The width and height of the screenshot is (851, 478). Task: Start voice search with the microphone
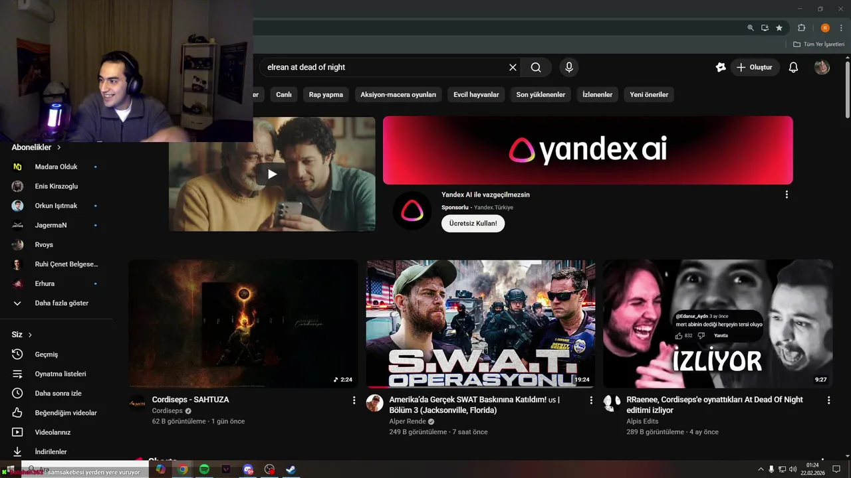tap(568, 67)
